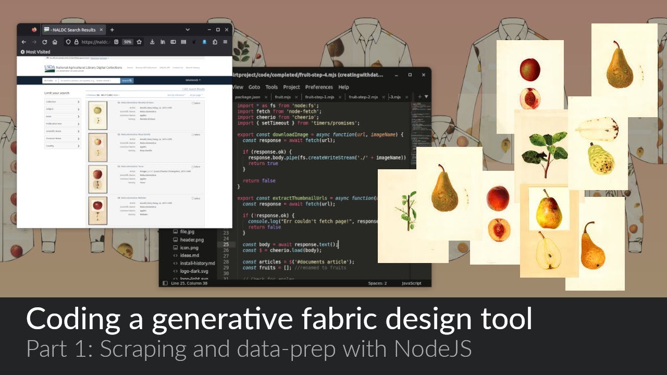Switch to the package.json tab
Screen dimensions: 667x375
248,97
